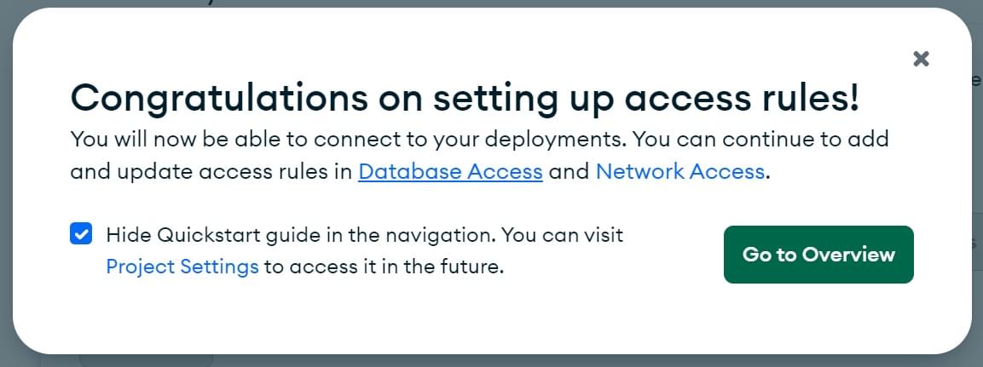Go to Network Access settings page
Screen dimensions: 983x367
[x=679, y=171]
